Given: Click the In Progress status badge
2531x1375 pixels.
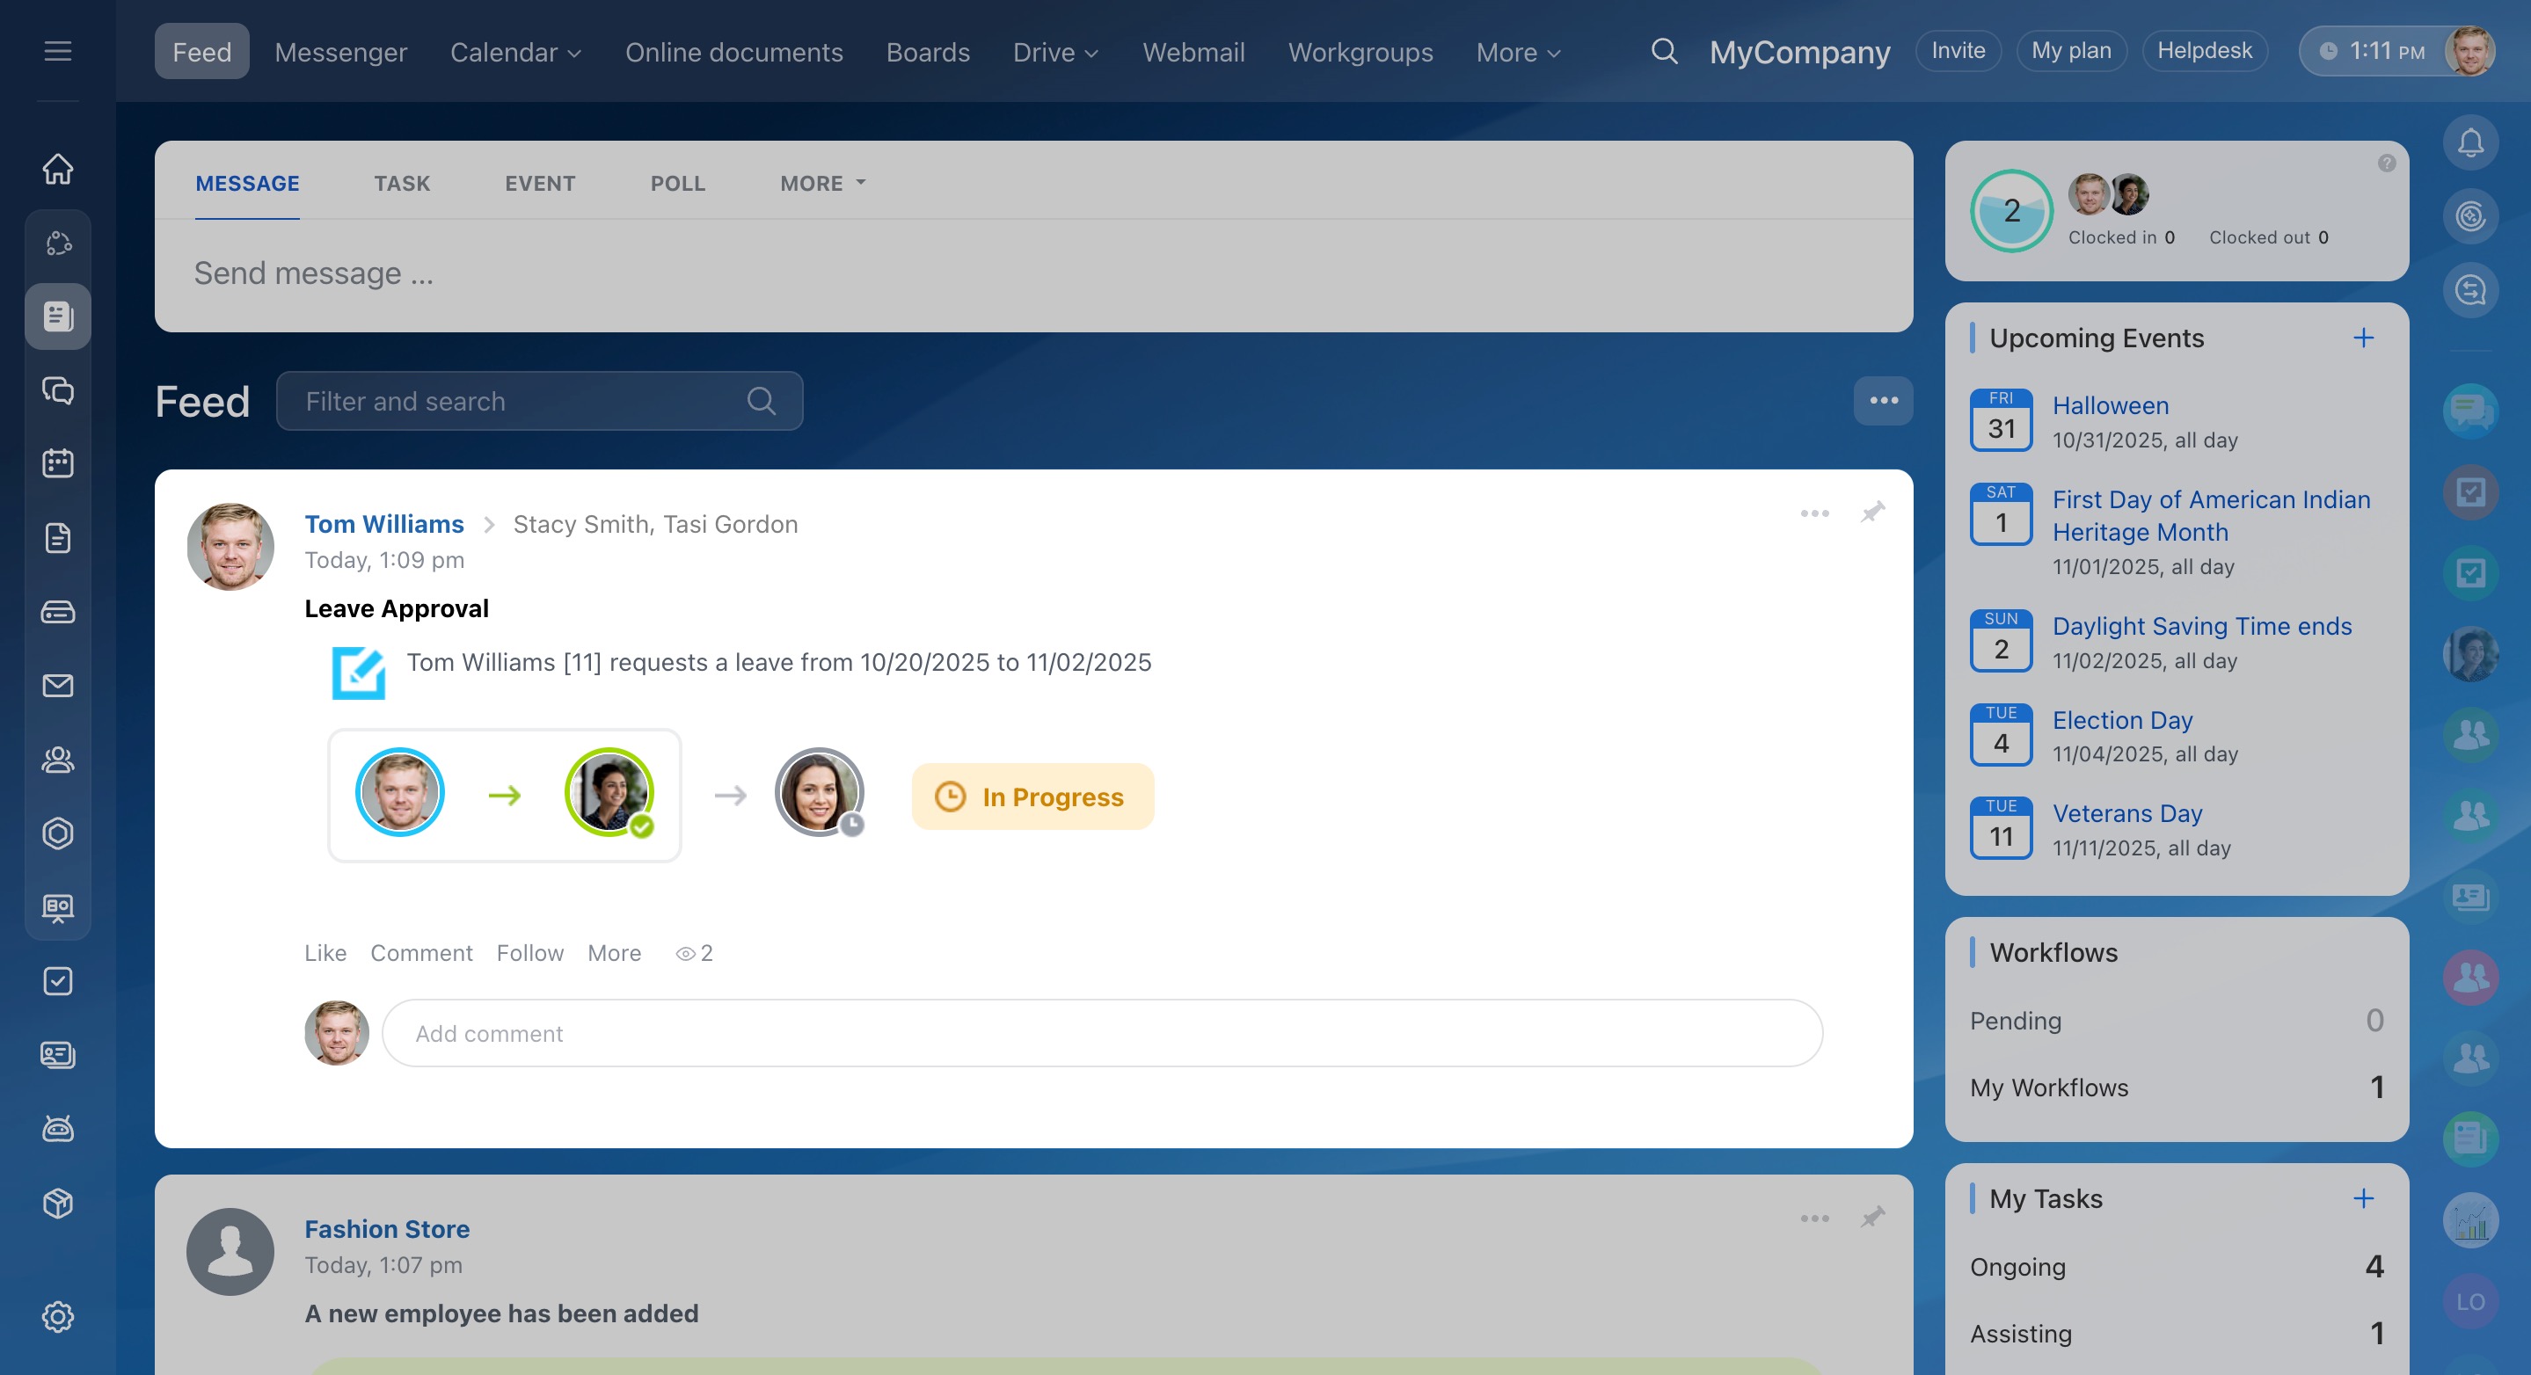Looking at the screenshot, I should 1032,797.
